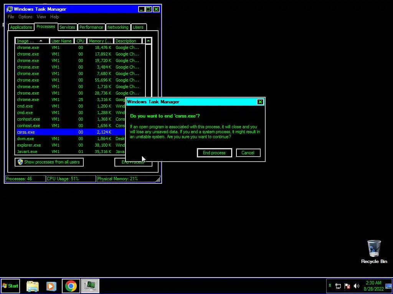Open Google Chrome from the taskbar
The image size is (393, 294).
tap(71, 286)
